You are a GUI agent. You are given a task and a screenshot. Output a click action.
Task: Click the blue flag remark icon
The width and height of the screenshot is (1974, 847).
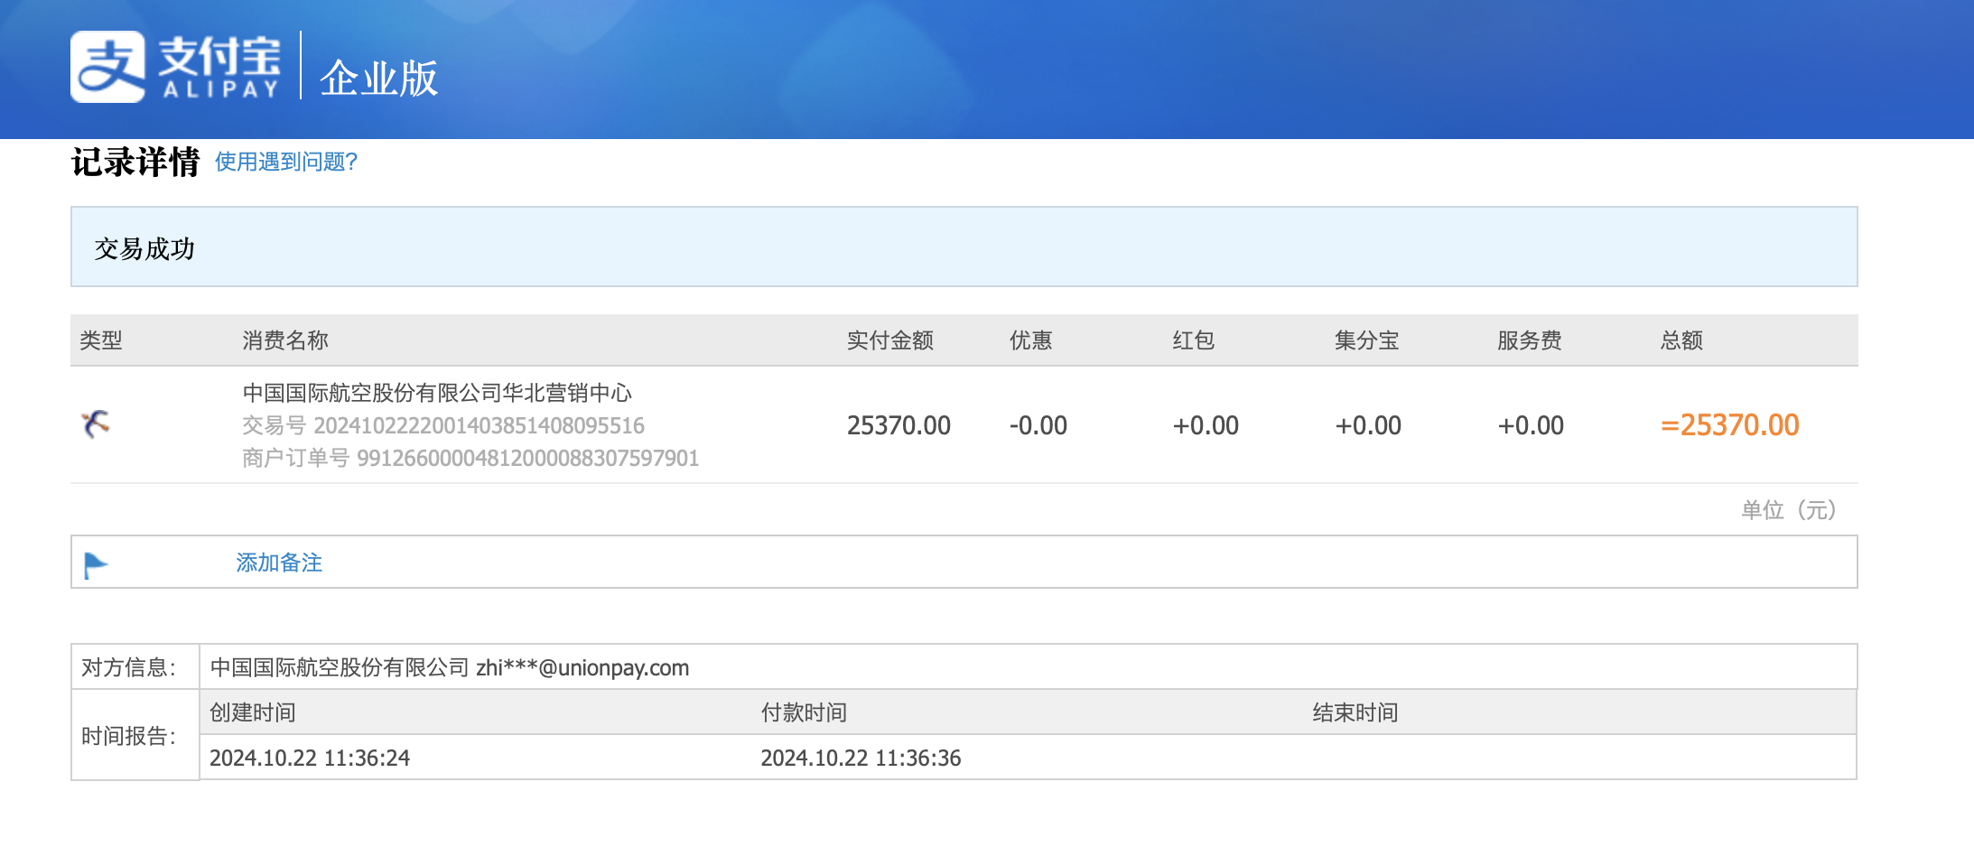(95, 564)
